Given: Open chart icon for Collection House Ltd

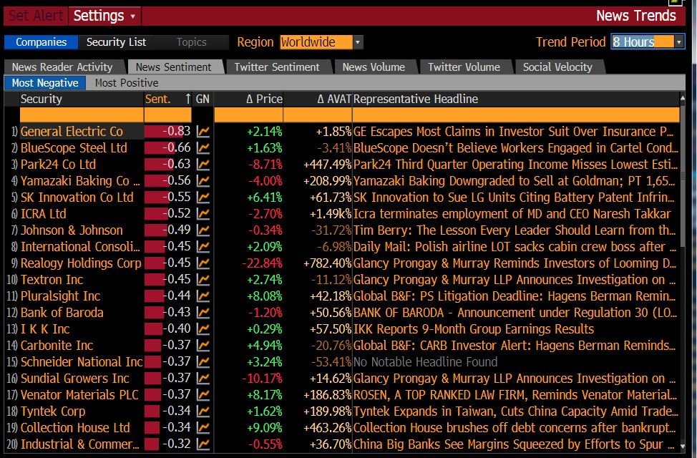Looking at the screenshot, I should pos(203,428).
